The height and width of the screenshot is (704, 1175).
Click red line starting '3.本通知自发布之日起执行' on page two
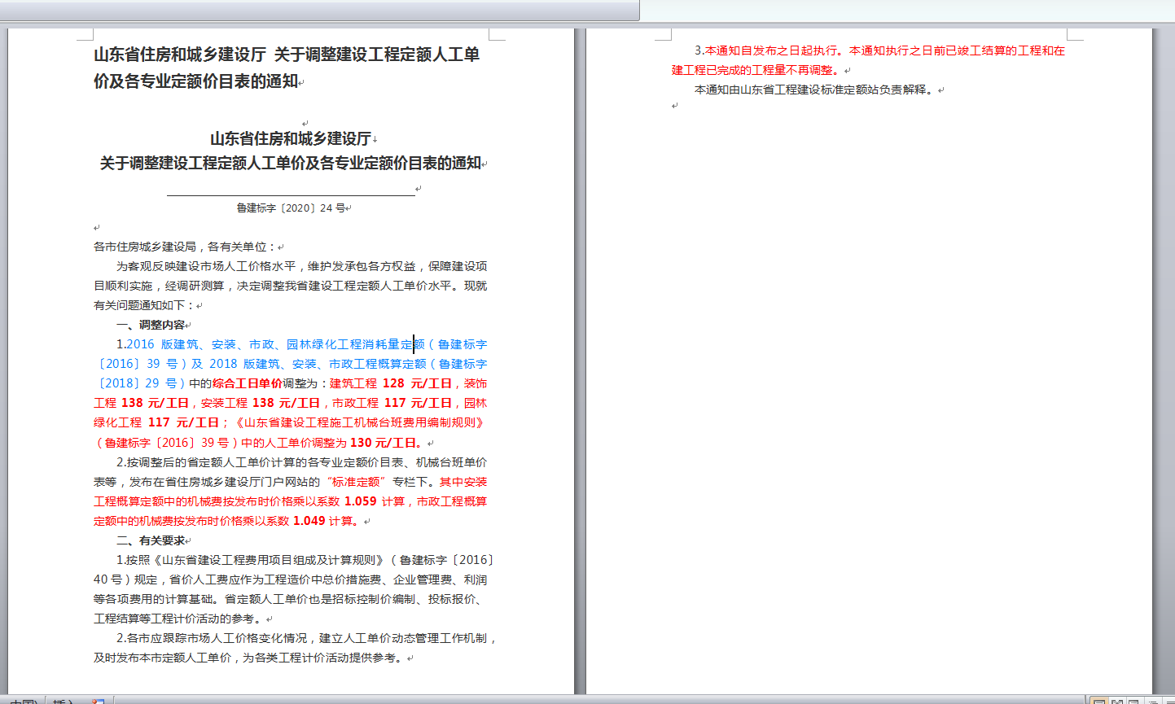click(x=879, y=50)
